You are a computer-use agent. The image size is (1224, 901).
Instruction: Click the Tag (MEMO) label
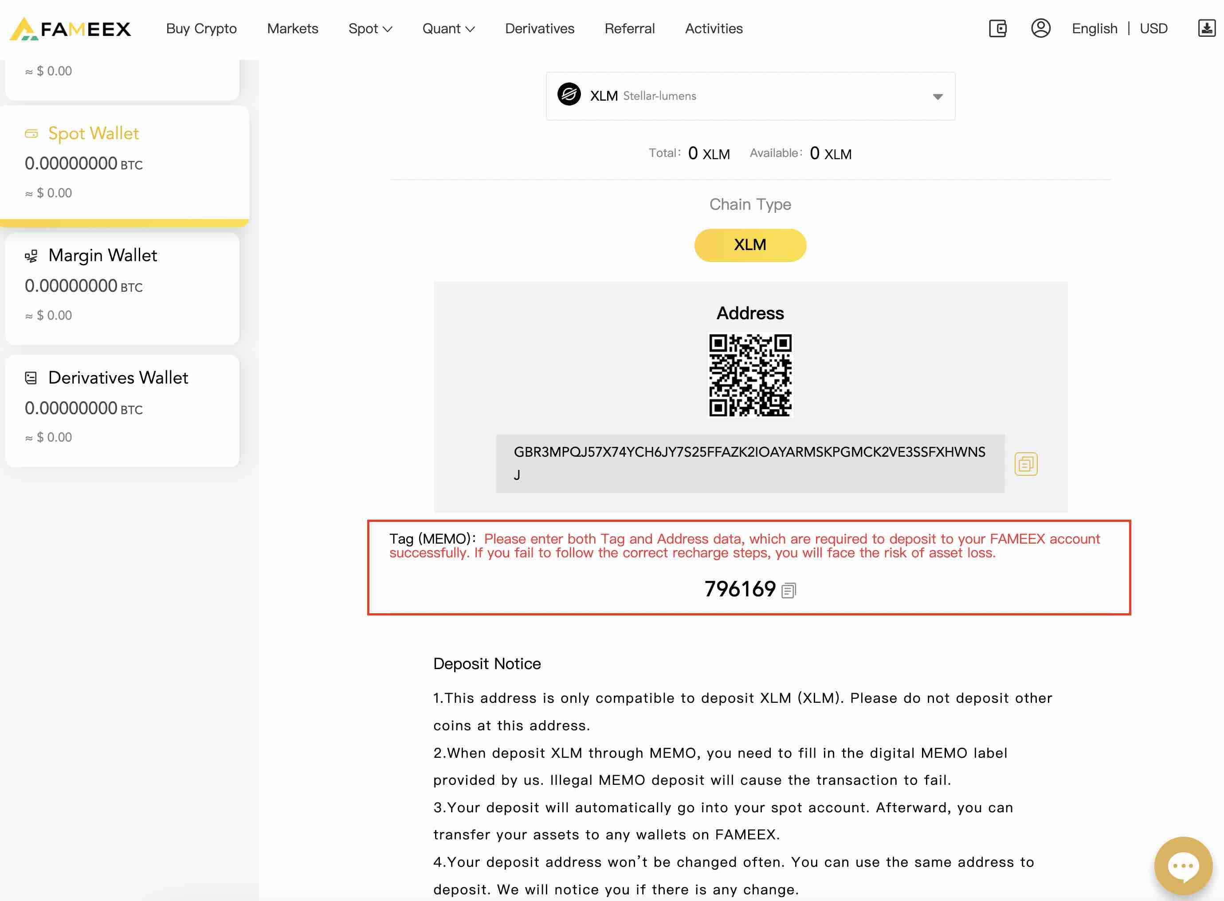pos(433,539)
